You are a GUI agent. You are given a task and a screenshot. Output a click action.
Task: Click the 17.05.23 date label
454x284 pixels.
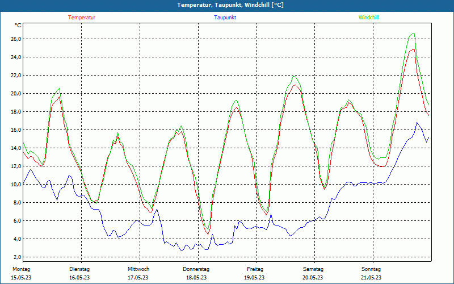[x=138, y=278]
